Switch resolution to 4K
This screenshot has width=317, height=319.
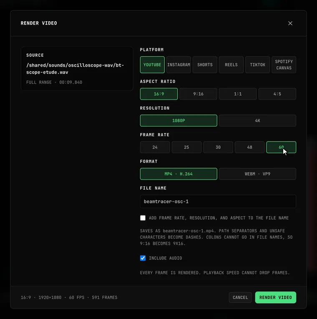pyautogui.click(x=257, y=120)
